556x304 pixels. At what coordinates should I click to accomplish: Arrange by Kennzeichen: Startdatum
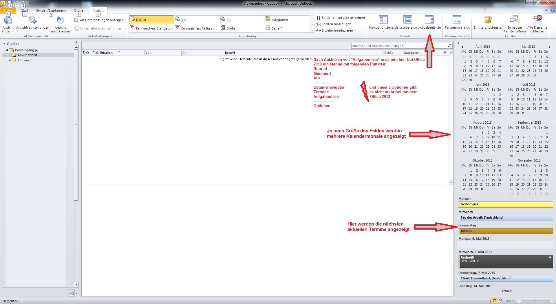[151, 28]
